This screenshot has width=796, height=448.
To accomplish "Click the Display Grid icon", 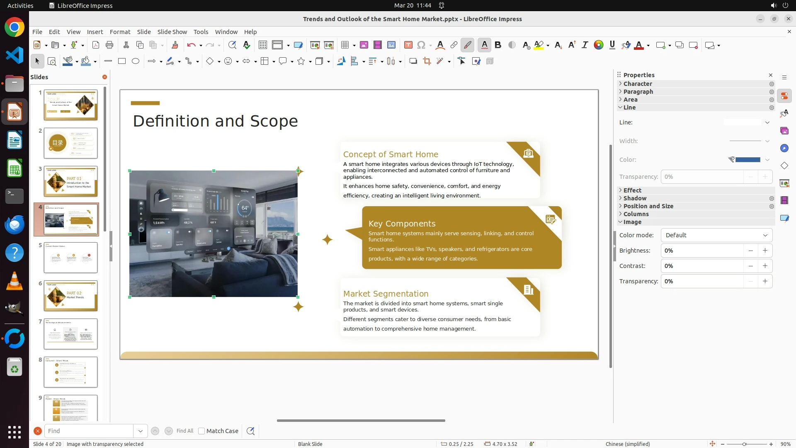I will (262, 45).
